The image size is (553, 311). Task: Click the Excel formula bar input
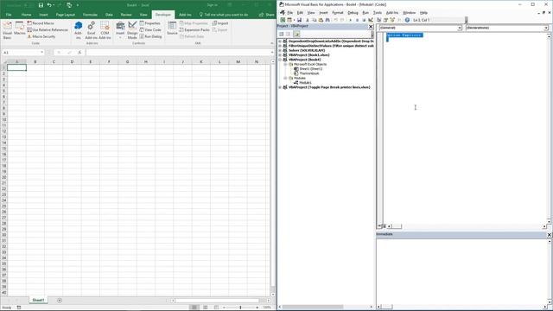pos(178,53)
